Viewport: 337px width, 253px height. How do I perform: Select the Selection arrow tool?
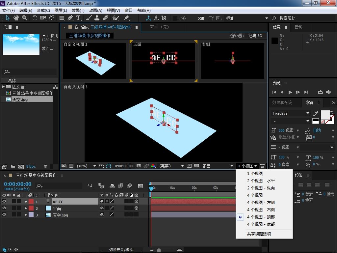click(8, 18)
